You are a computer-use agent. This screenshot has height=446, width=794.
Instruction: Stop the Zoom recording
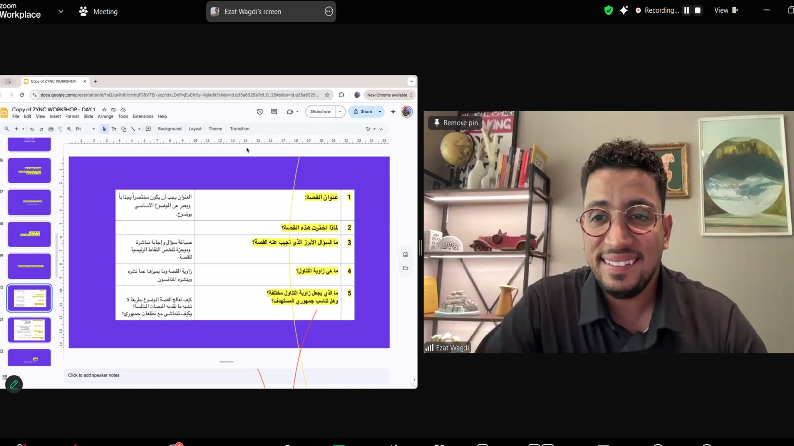(698, 10)
